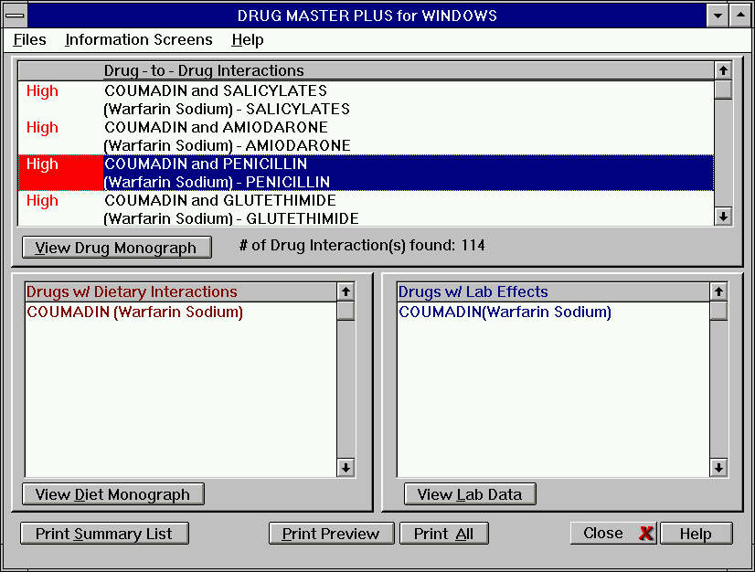Open the Information Screens menu
This screenshot has width=755, height=572.
139,39
